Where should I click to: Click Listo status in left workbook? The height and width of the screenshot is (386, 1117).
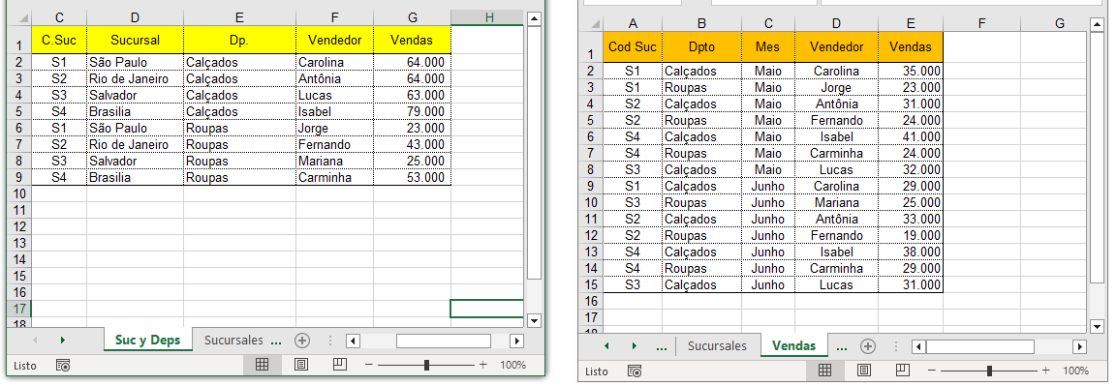pyautogui.click(x=25, y=366)
